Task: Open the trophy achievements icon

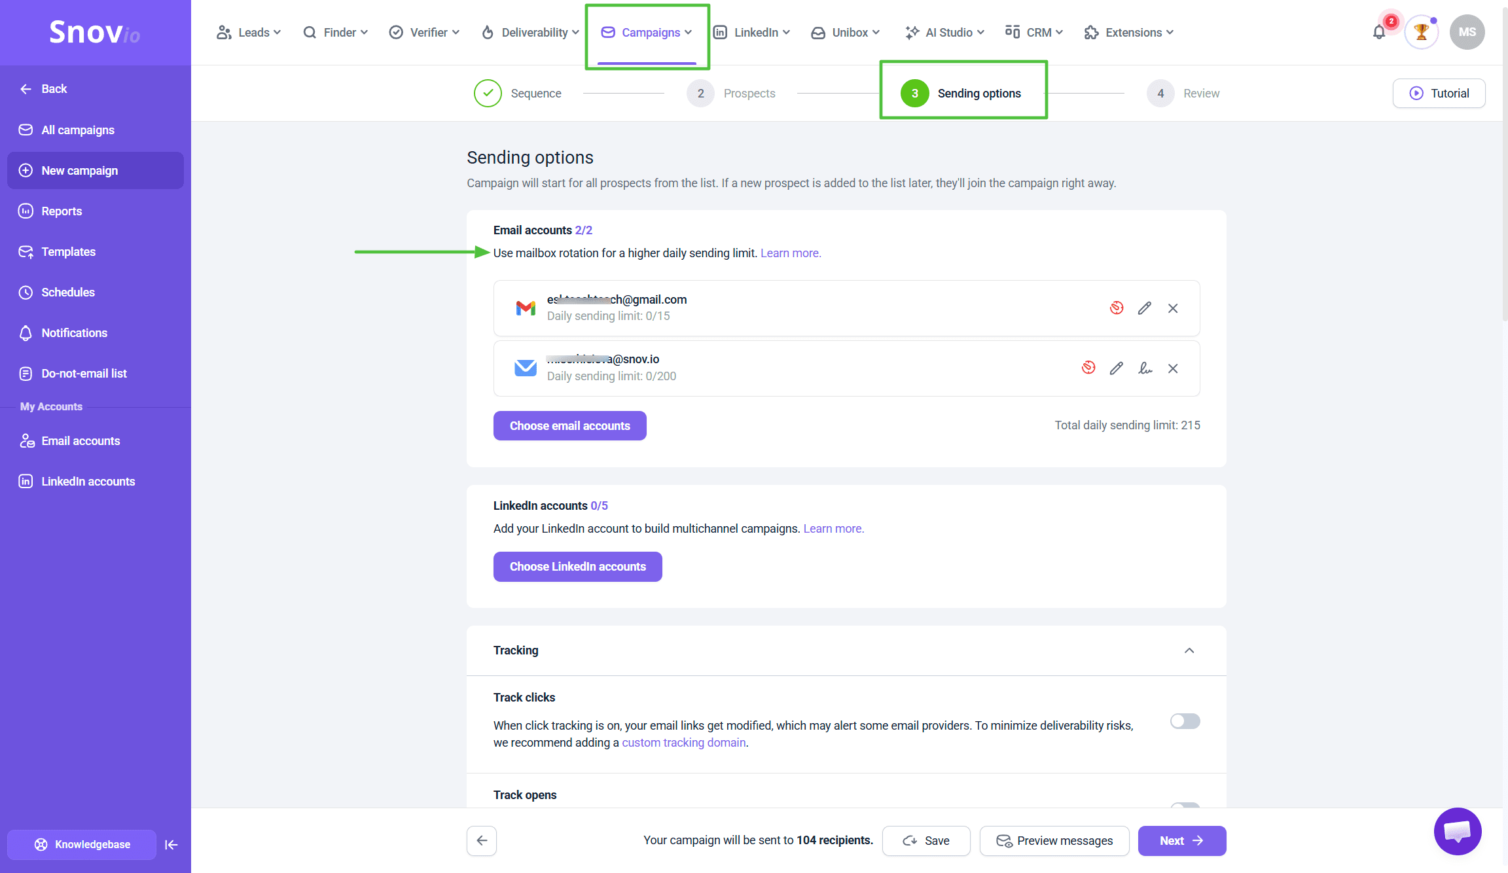Action: click(1421, 32)
